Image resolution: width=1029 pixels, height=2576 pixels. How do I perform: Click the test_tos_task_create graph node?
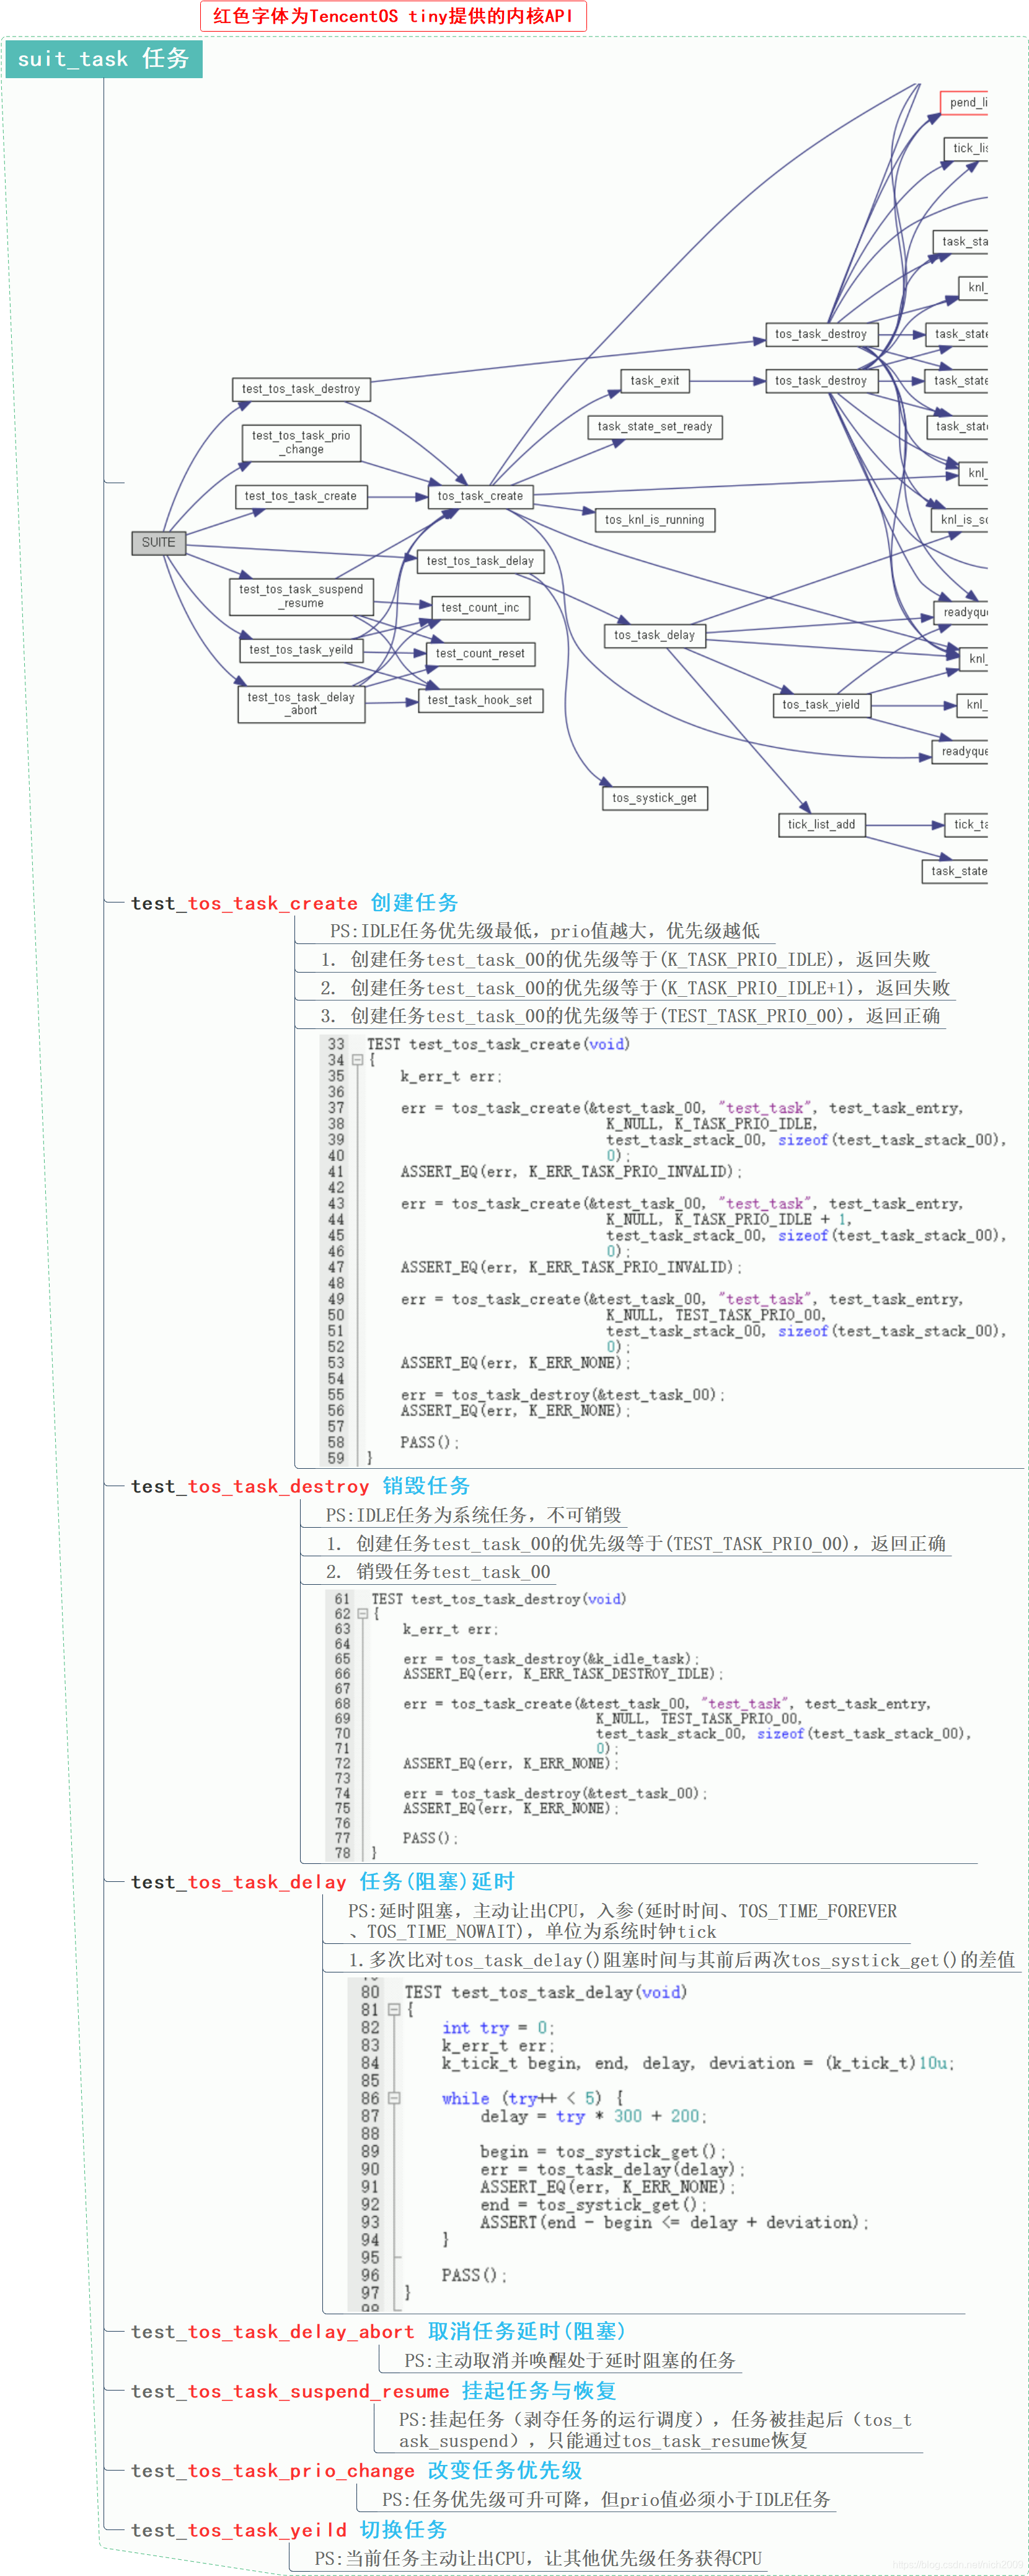pos(301,496)
